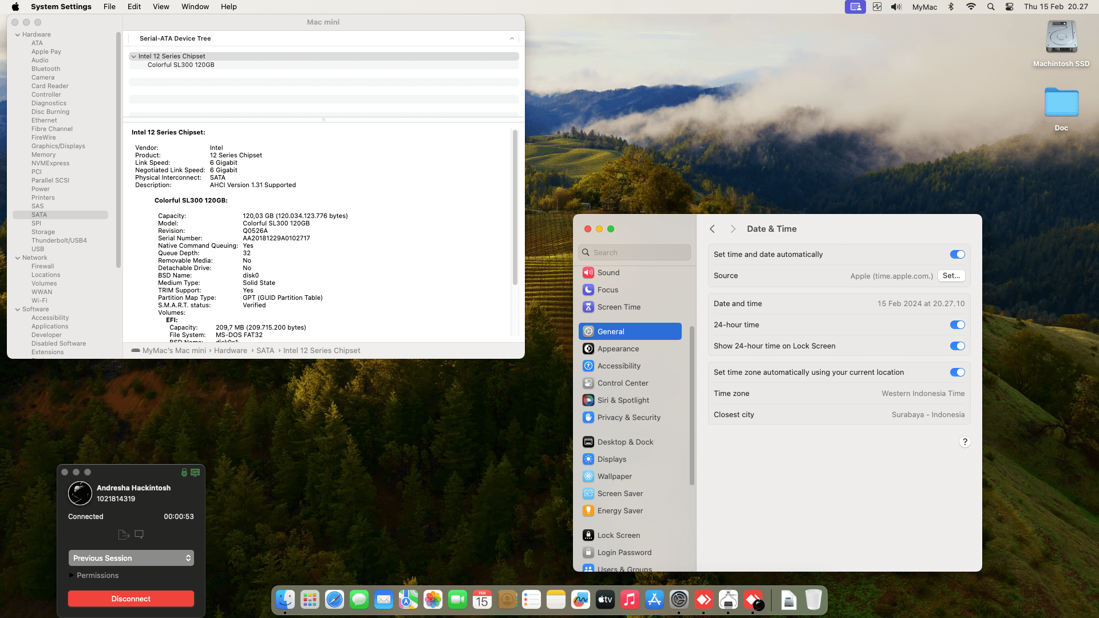Open the Previous Session dropdown in AnyDesk
Image resolution: width=1099 pixels, height=618 pixels.
pyautogui.click(x=131, y=558)
